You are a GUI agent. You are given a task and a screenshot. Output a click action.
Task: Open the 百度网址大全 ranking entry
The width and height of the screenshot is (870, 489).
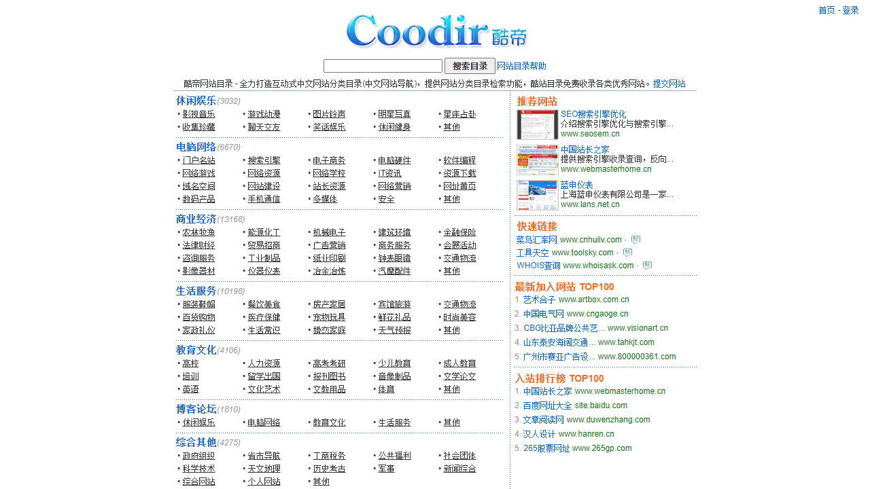547,405
